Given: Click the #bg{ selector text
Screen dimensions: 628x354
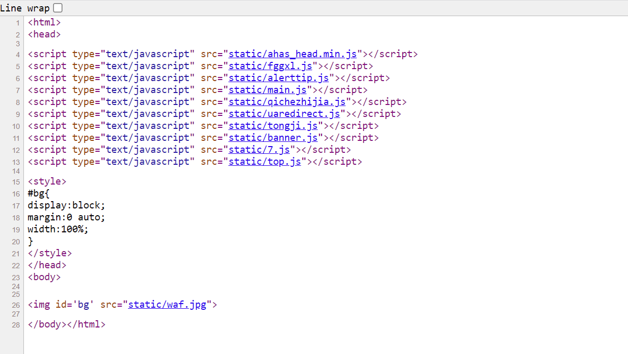Looking at the screenshot, I should [x=39, y=193].
